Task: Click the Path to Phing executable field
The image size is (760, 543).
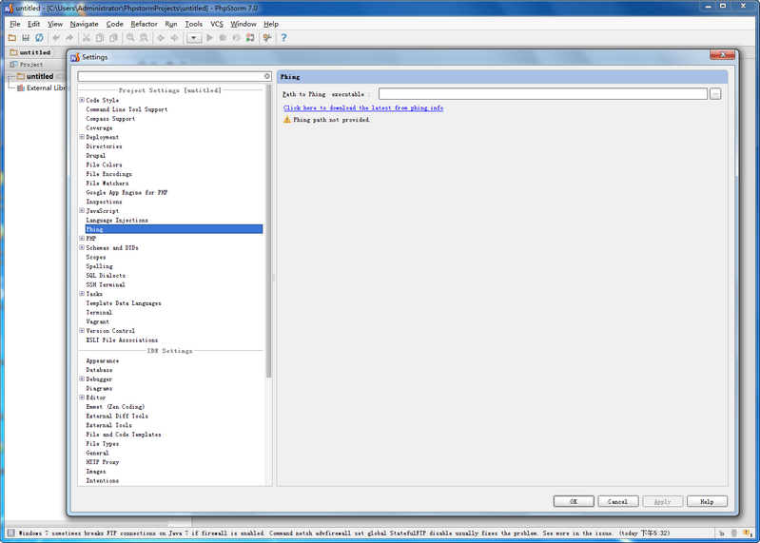Action: tap(542, 94)
